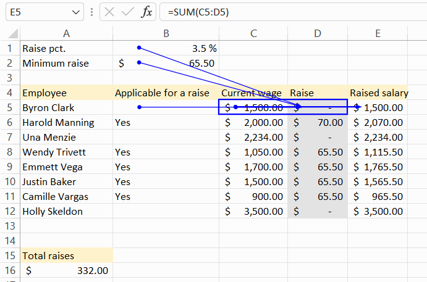Click the formula bar resize dots handle
The width and height of the screenshot is (427, 282).
[x=92, y=12]
